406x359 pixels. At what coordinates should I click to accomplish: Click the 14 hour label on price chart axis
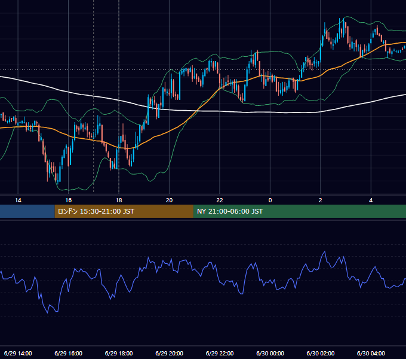pyautogui.click(x=18, y=200)
